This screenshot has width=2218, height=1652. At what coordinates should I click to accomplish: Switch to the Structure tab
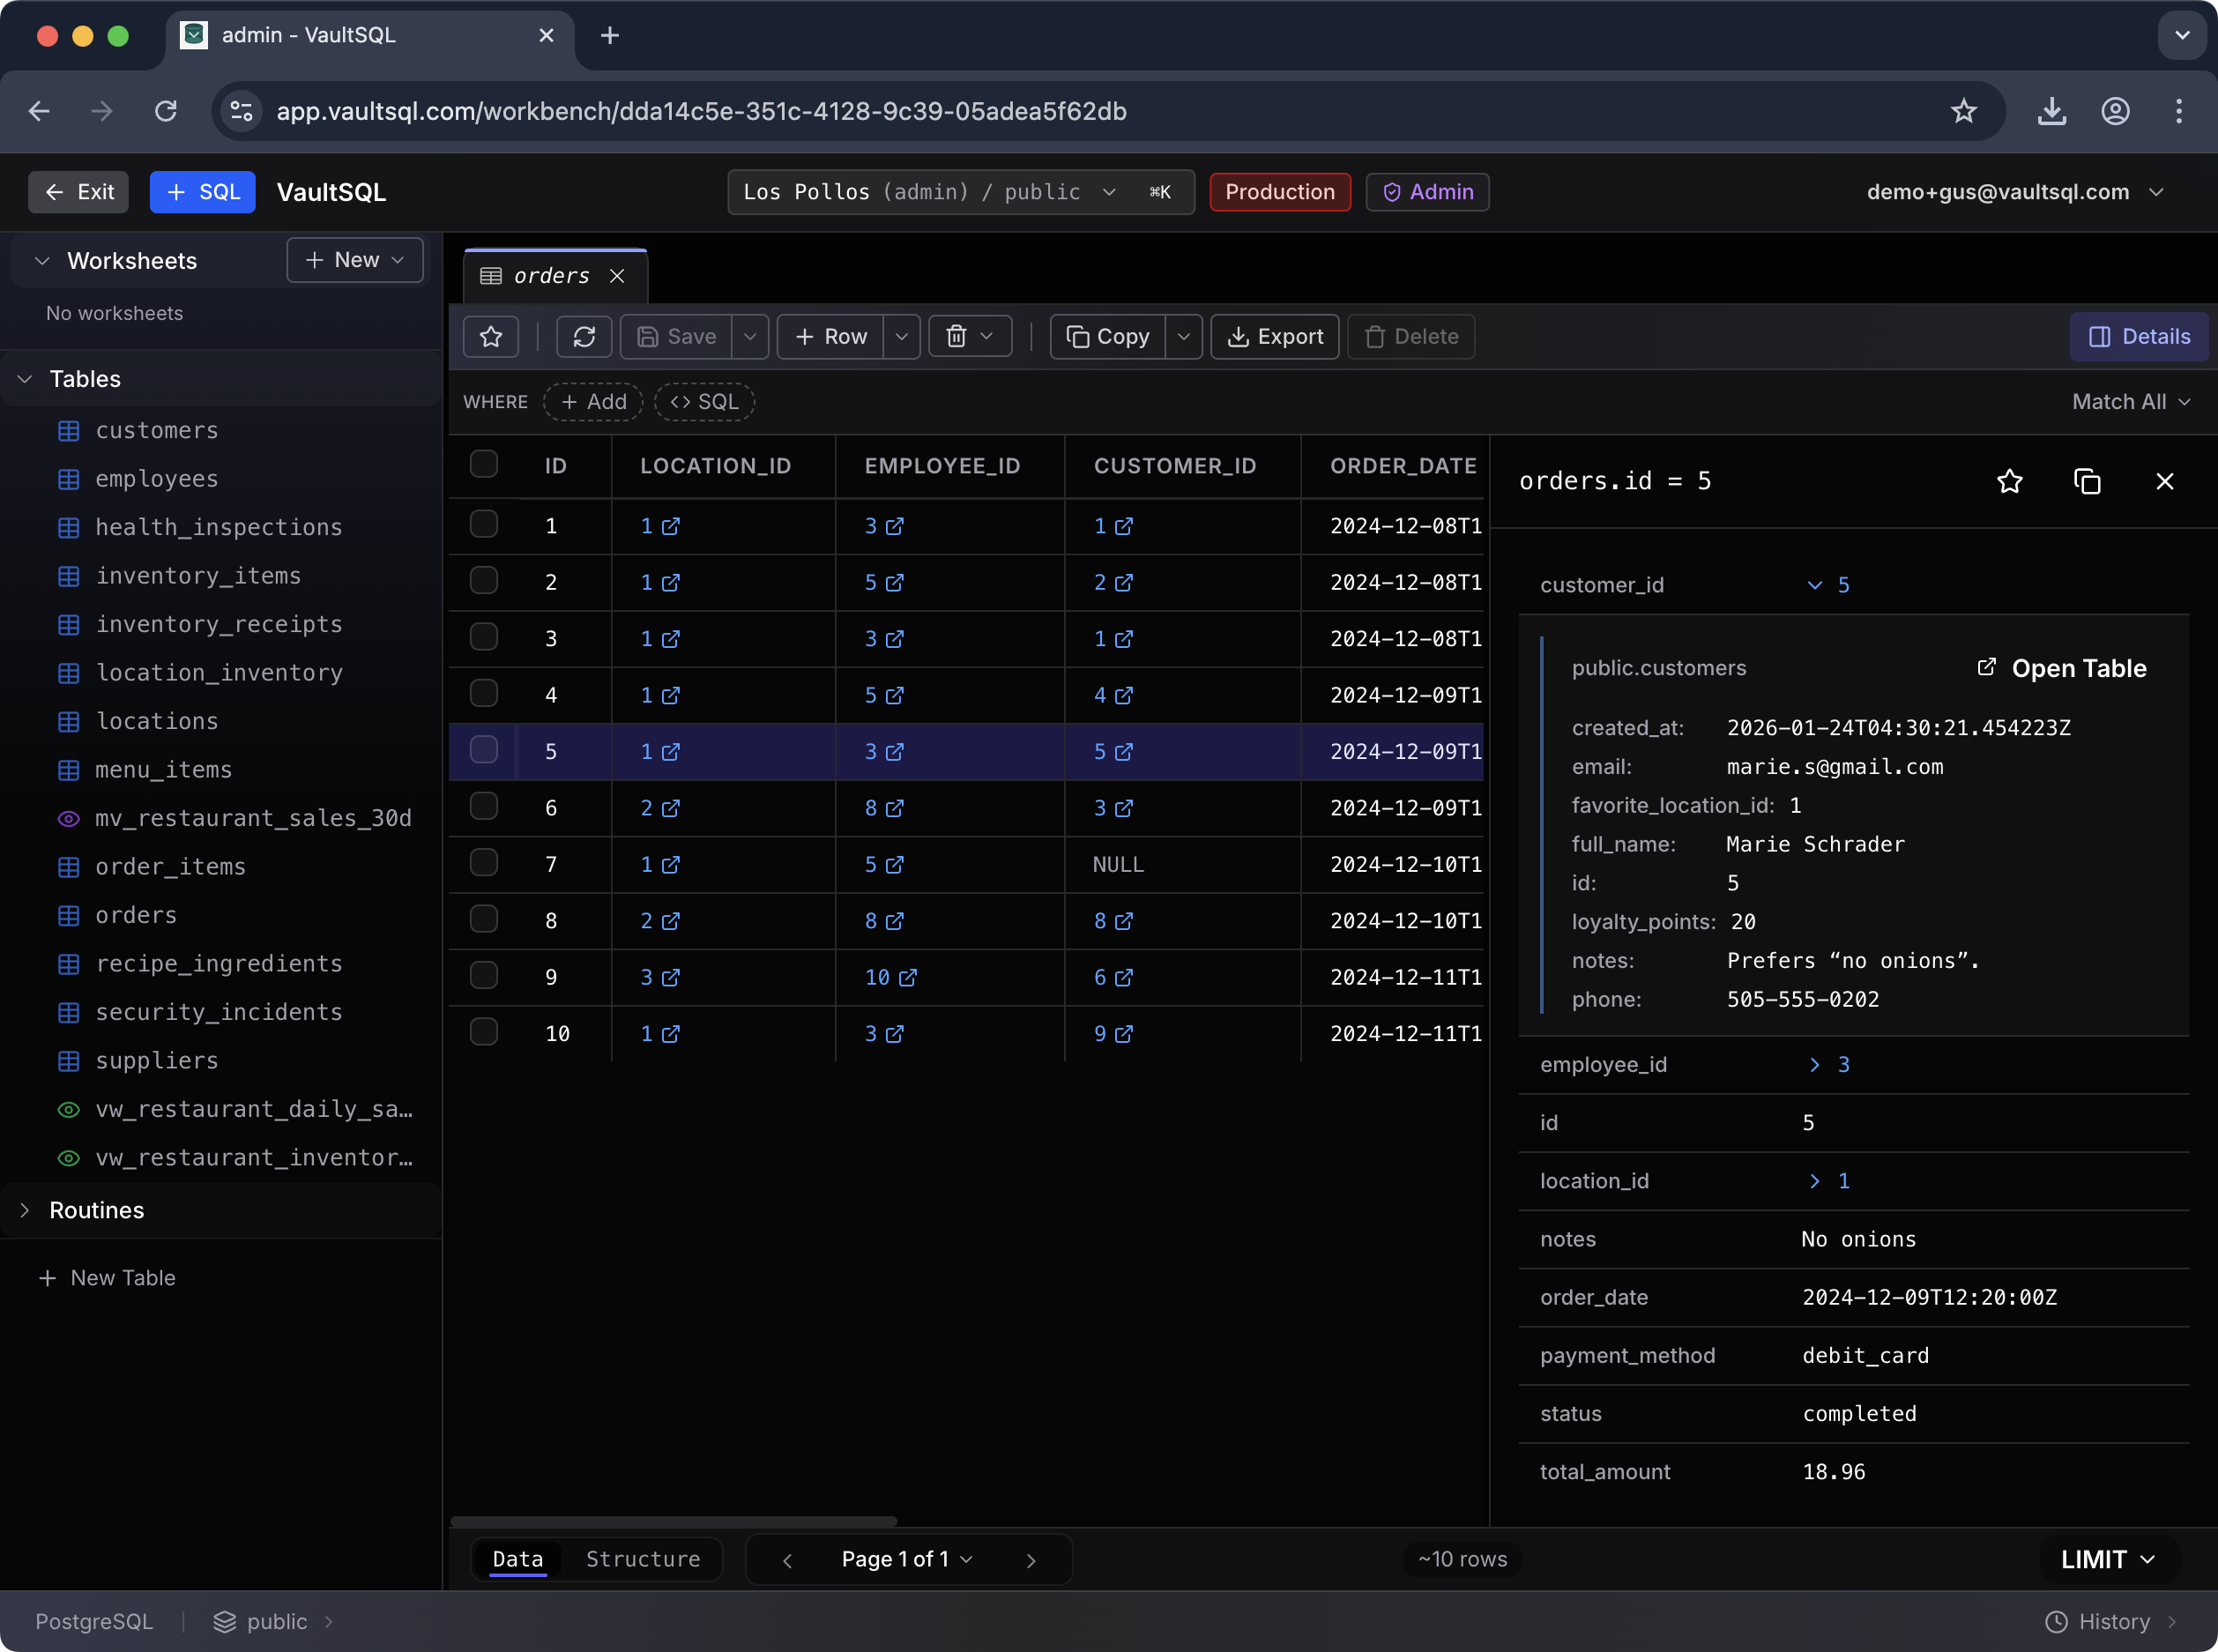[643, 1560]
